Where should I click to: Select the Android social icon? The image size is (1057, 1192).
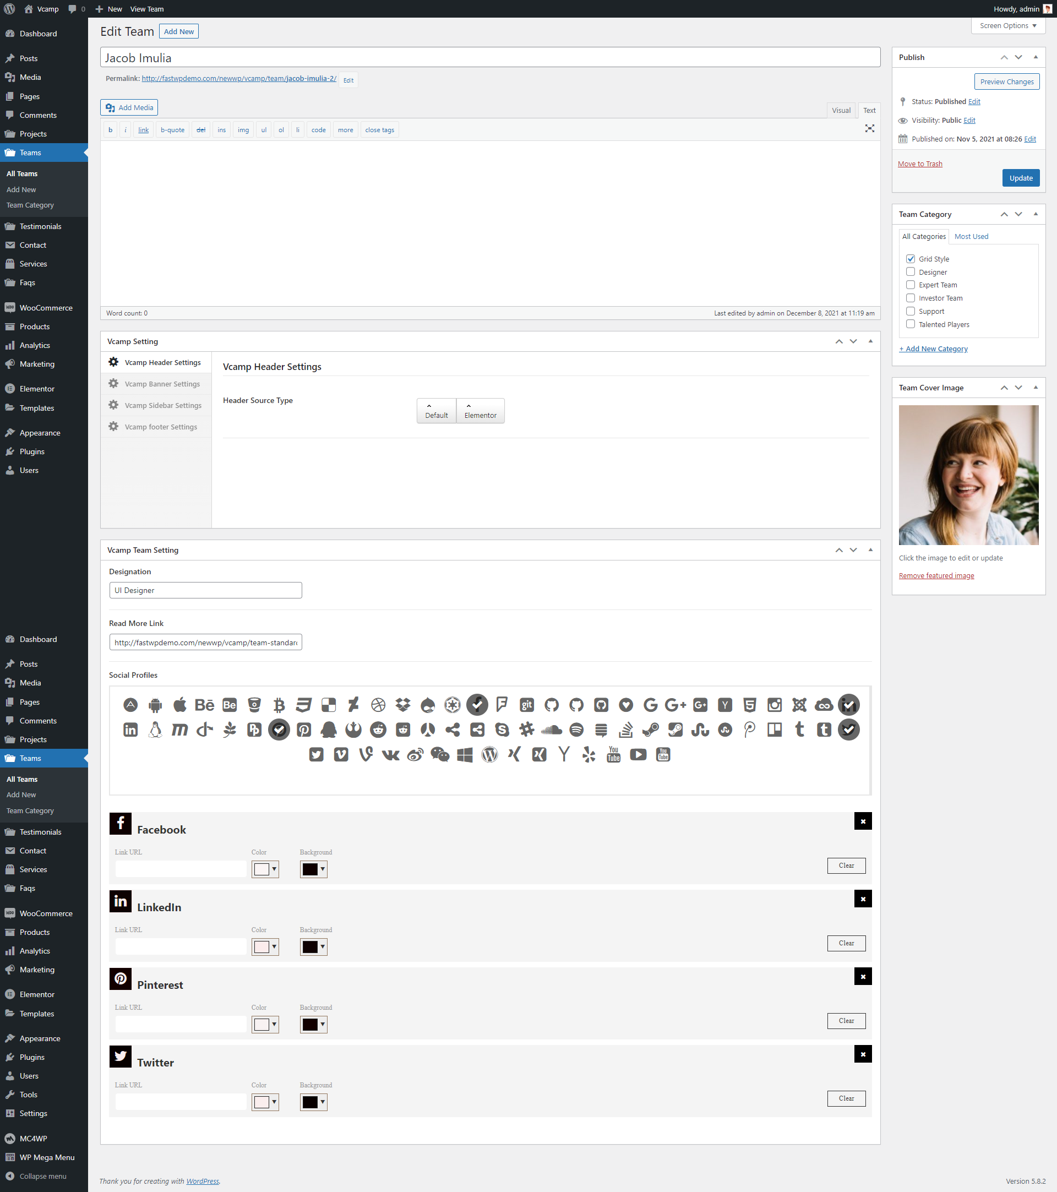coord(155,705)
